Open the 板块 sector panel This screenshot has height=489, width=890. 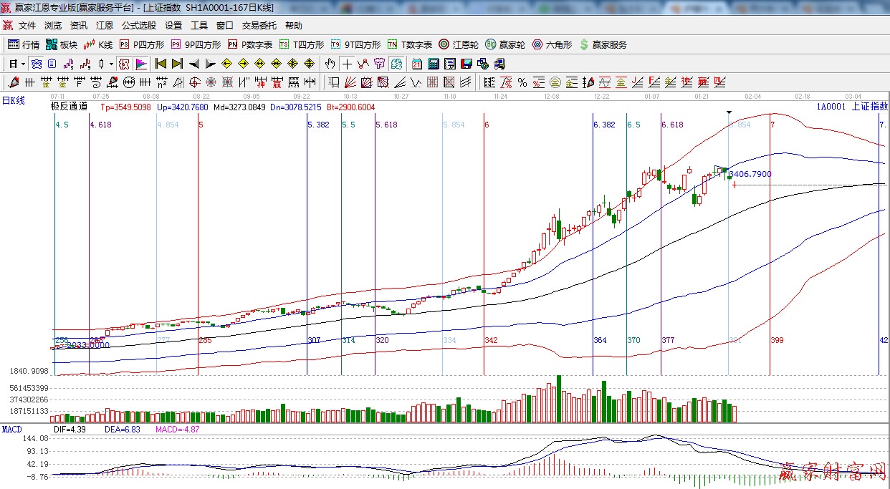pyautogui.click(x=61, y=44)
